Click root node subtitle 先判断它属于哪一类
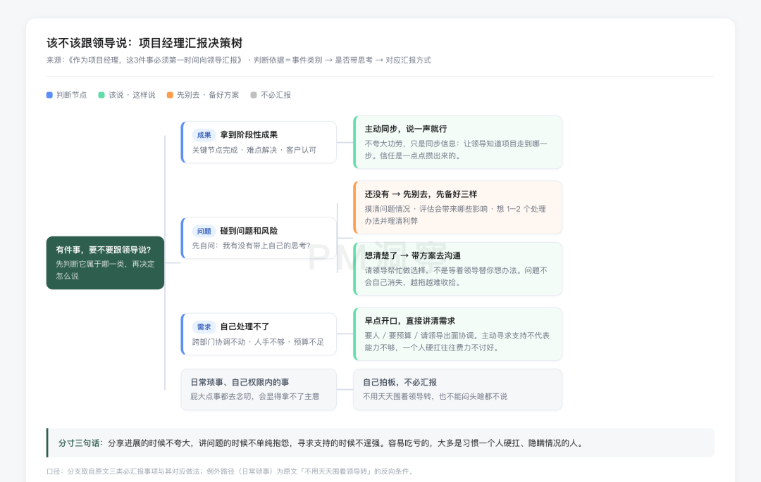 pos(105,269)
